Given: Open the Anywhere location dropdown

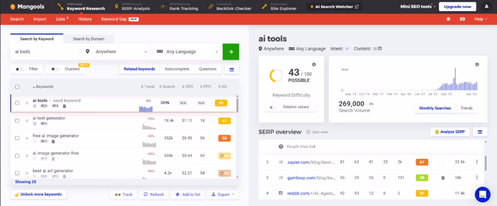Looking at the screenshot, I should coord(116,52).
